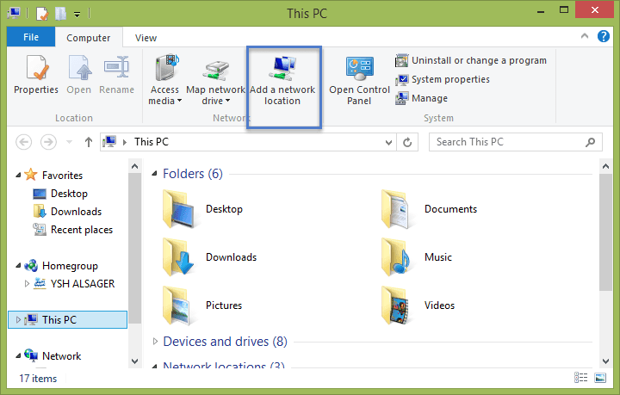Open System properties from the ribbon

coord(442,79)
